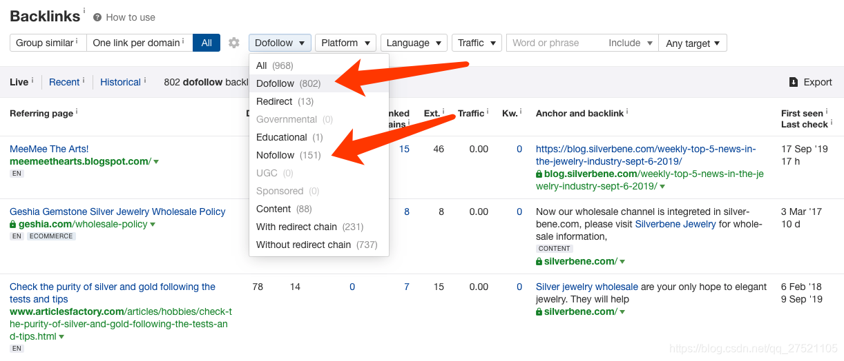
Task: Select the Historical tab
Action: coord(120,82)
